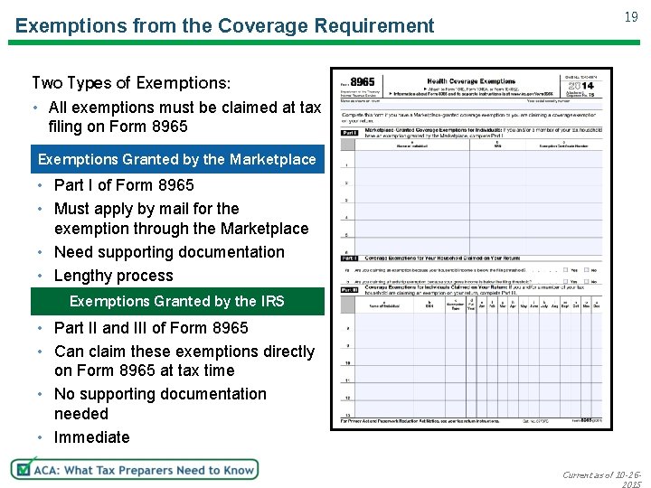Tick the first 'No' checkbox in Part II of the form

point(587,269)
